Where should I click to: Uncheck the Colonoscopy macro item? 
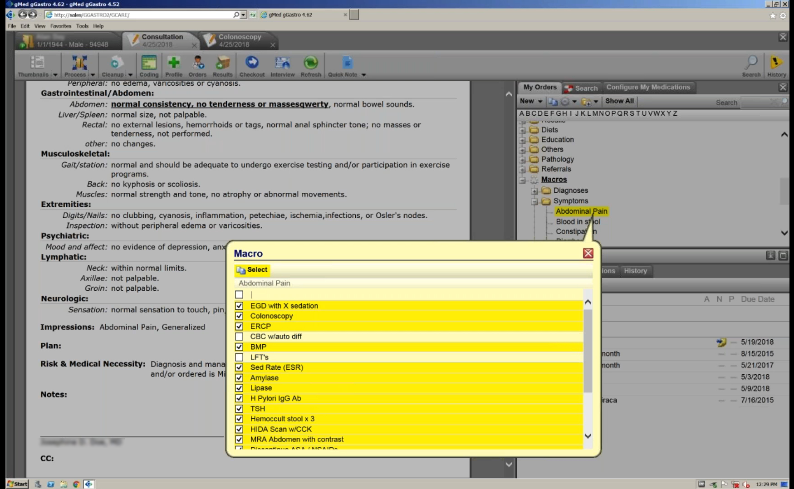pyautogui.click(x=239, y=316)
